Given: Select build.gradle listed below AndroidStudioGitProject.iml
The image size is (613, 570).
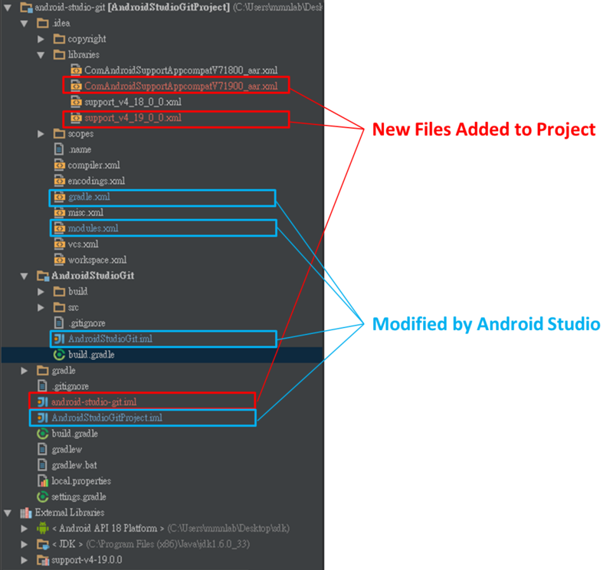Looking at the screenshot, I should 74,434.
